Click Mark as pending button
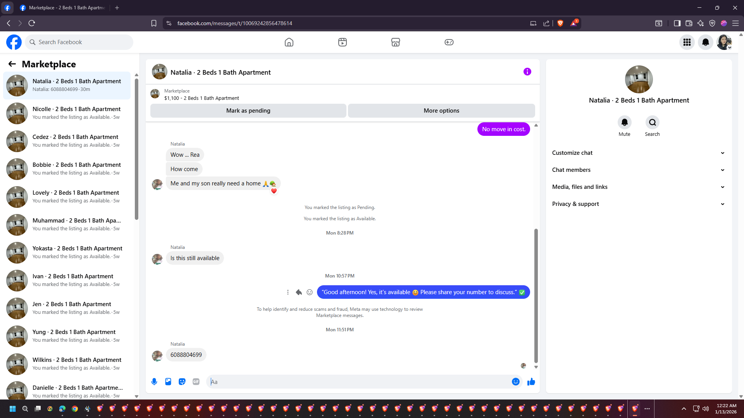This screenshot has width=744, height=418. click(248, 111)
